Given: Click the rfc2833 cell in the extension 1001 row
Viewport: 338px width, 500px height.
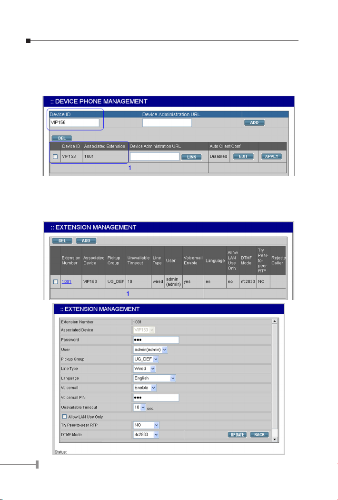Looking at the screenshot, I should point(248,282).
